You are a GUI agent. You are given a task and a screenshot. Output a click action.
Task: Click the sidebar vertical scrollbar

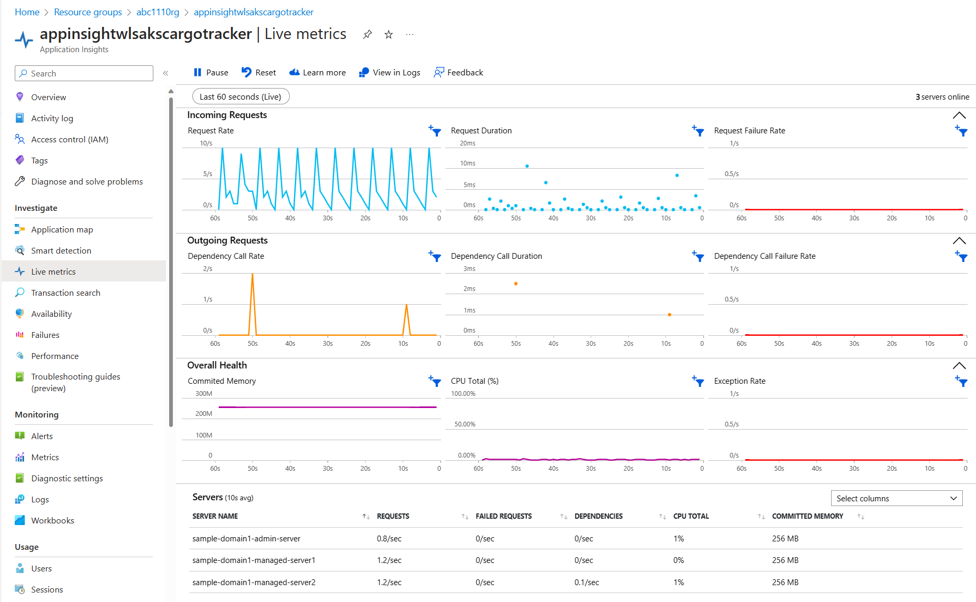pyautogui.click(x=171, y=261)
